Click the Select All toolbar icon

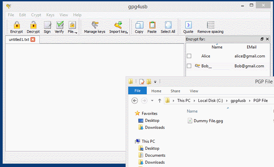click(168, 25)
